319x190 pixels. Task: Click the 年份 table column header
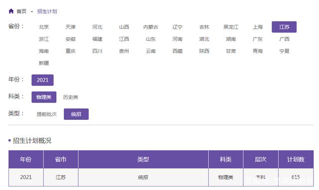[26, 159]
